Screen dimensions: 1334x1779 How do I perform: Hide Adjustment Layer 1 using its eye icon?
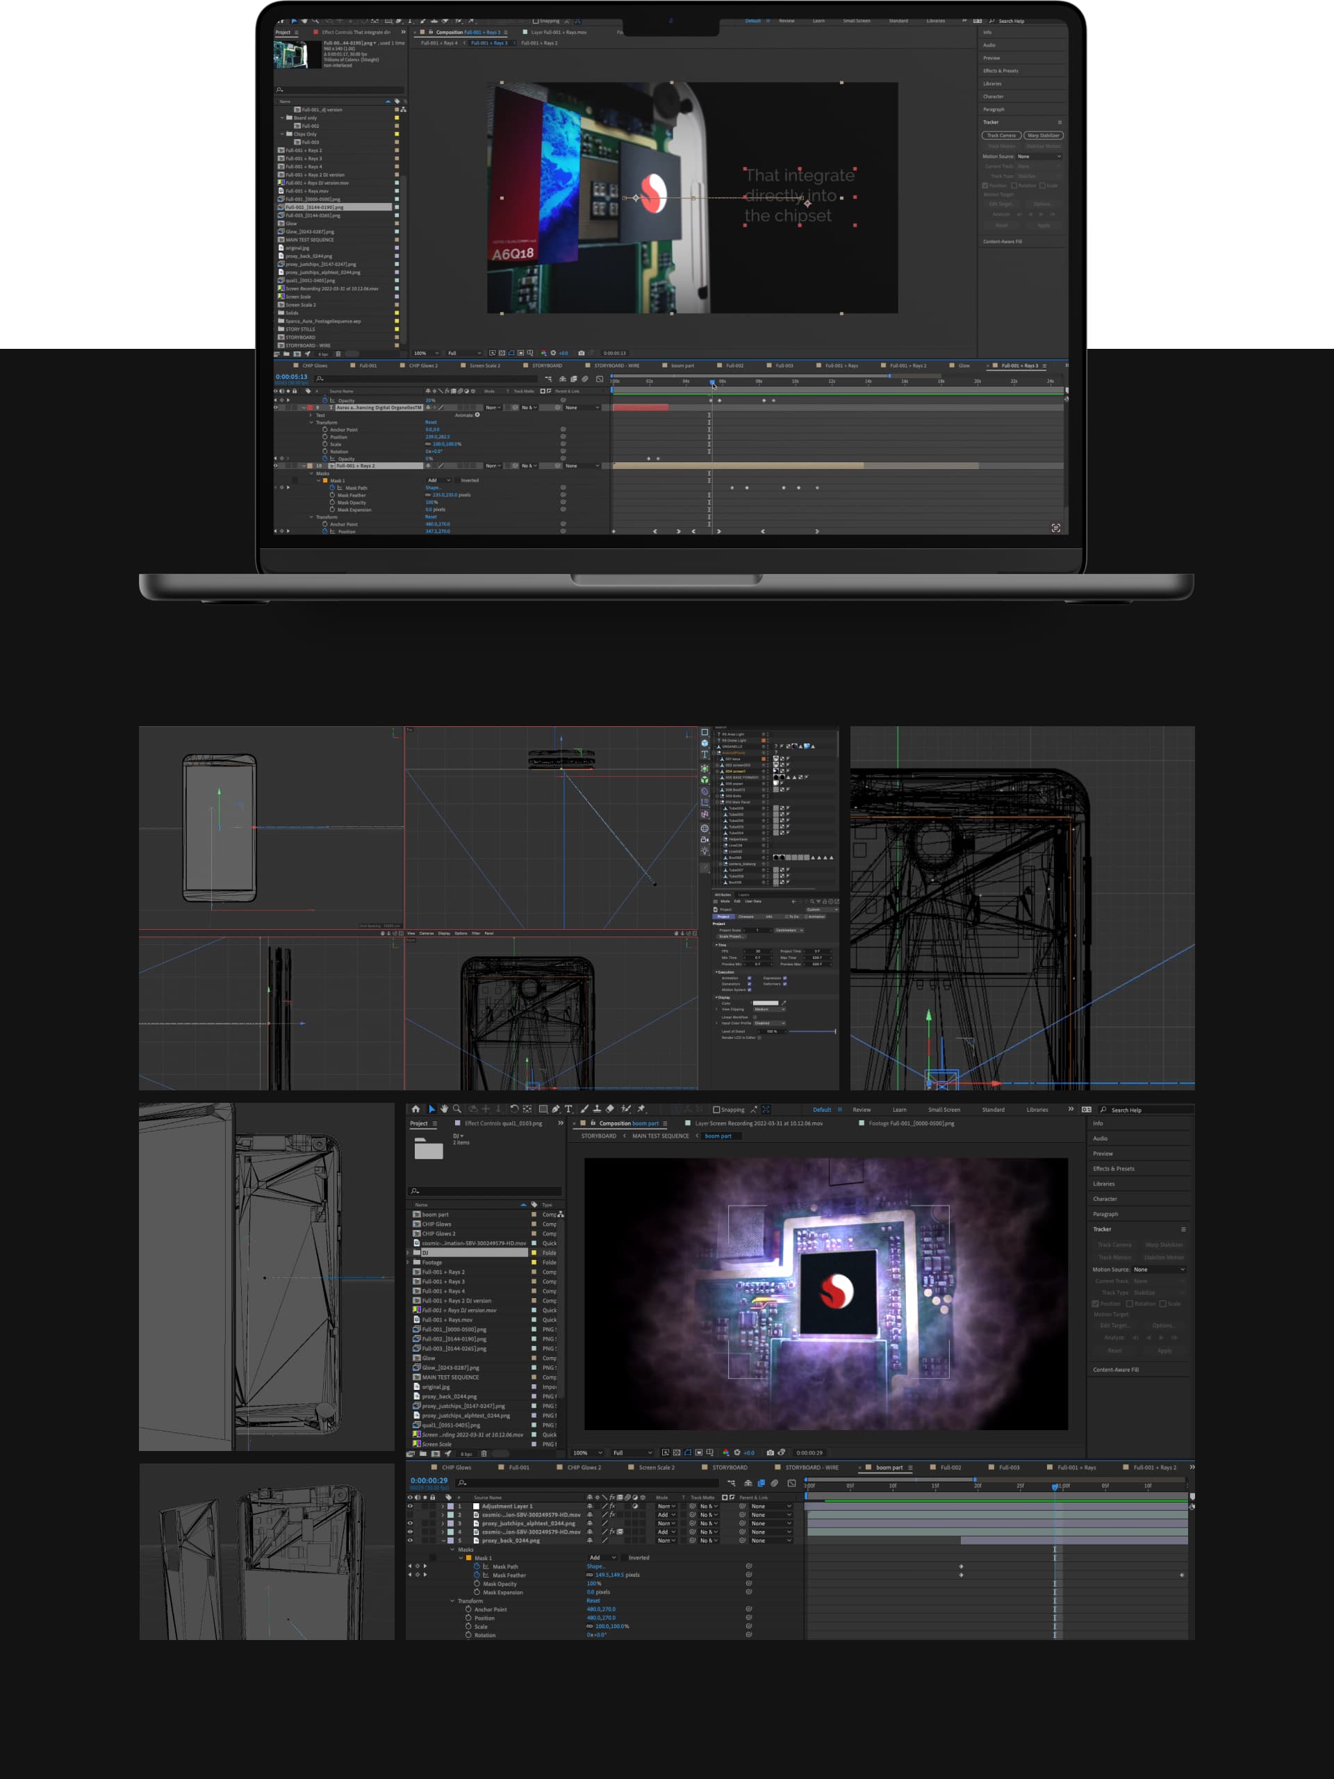tap(410, 1507)
